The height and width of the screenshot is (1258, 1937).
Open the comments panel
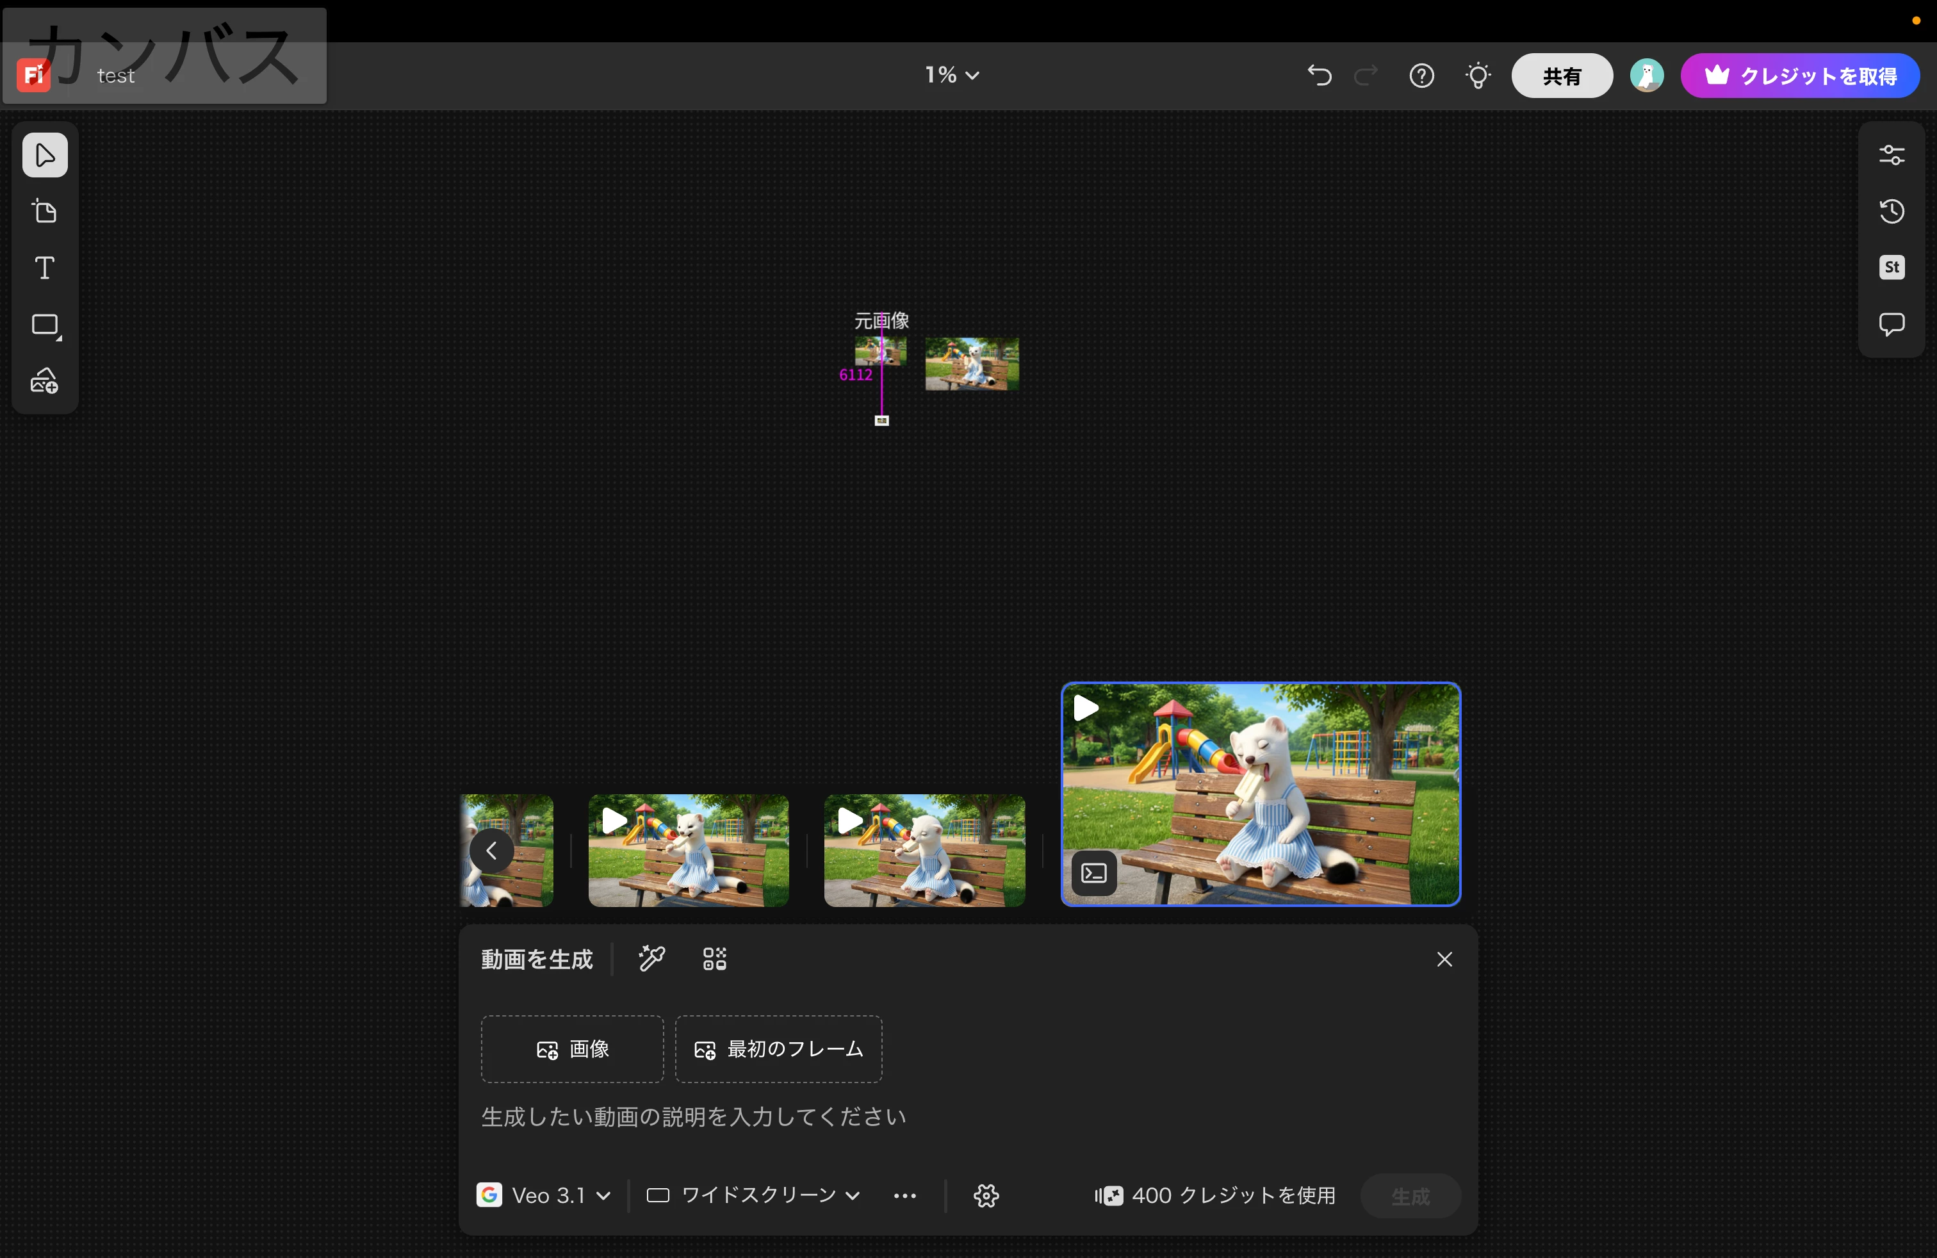(x=1892, y=324)
